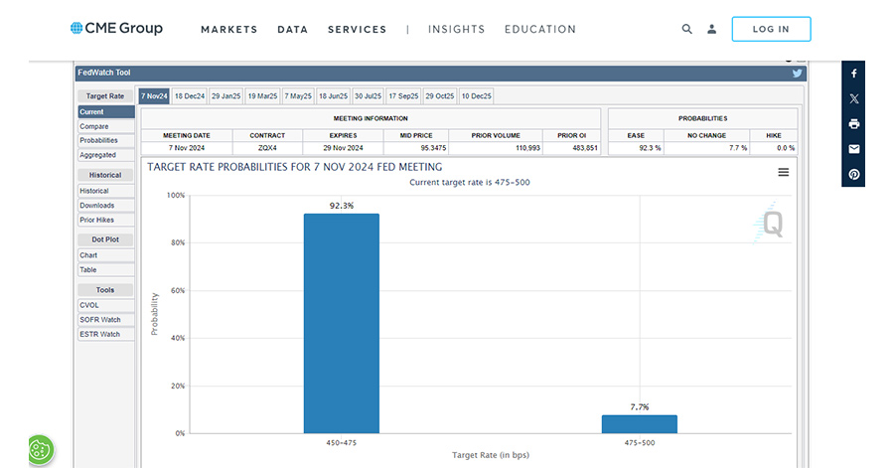This screenshot has width=894, height=468.
Task: Select the 30 Jul25 meeting tab
Action: (x=368, y=96)
